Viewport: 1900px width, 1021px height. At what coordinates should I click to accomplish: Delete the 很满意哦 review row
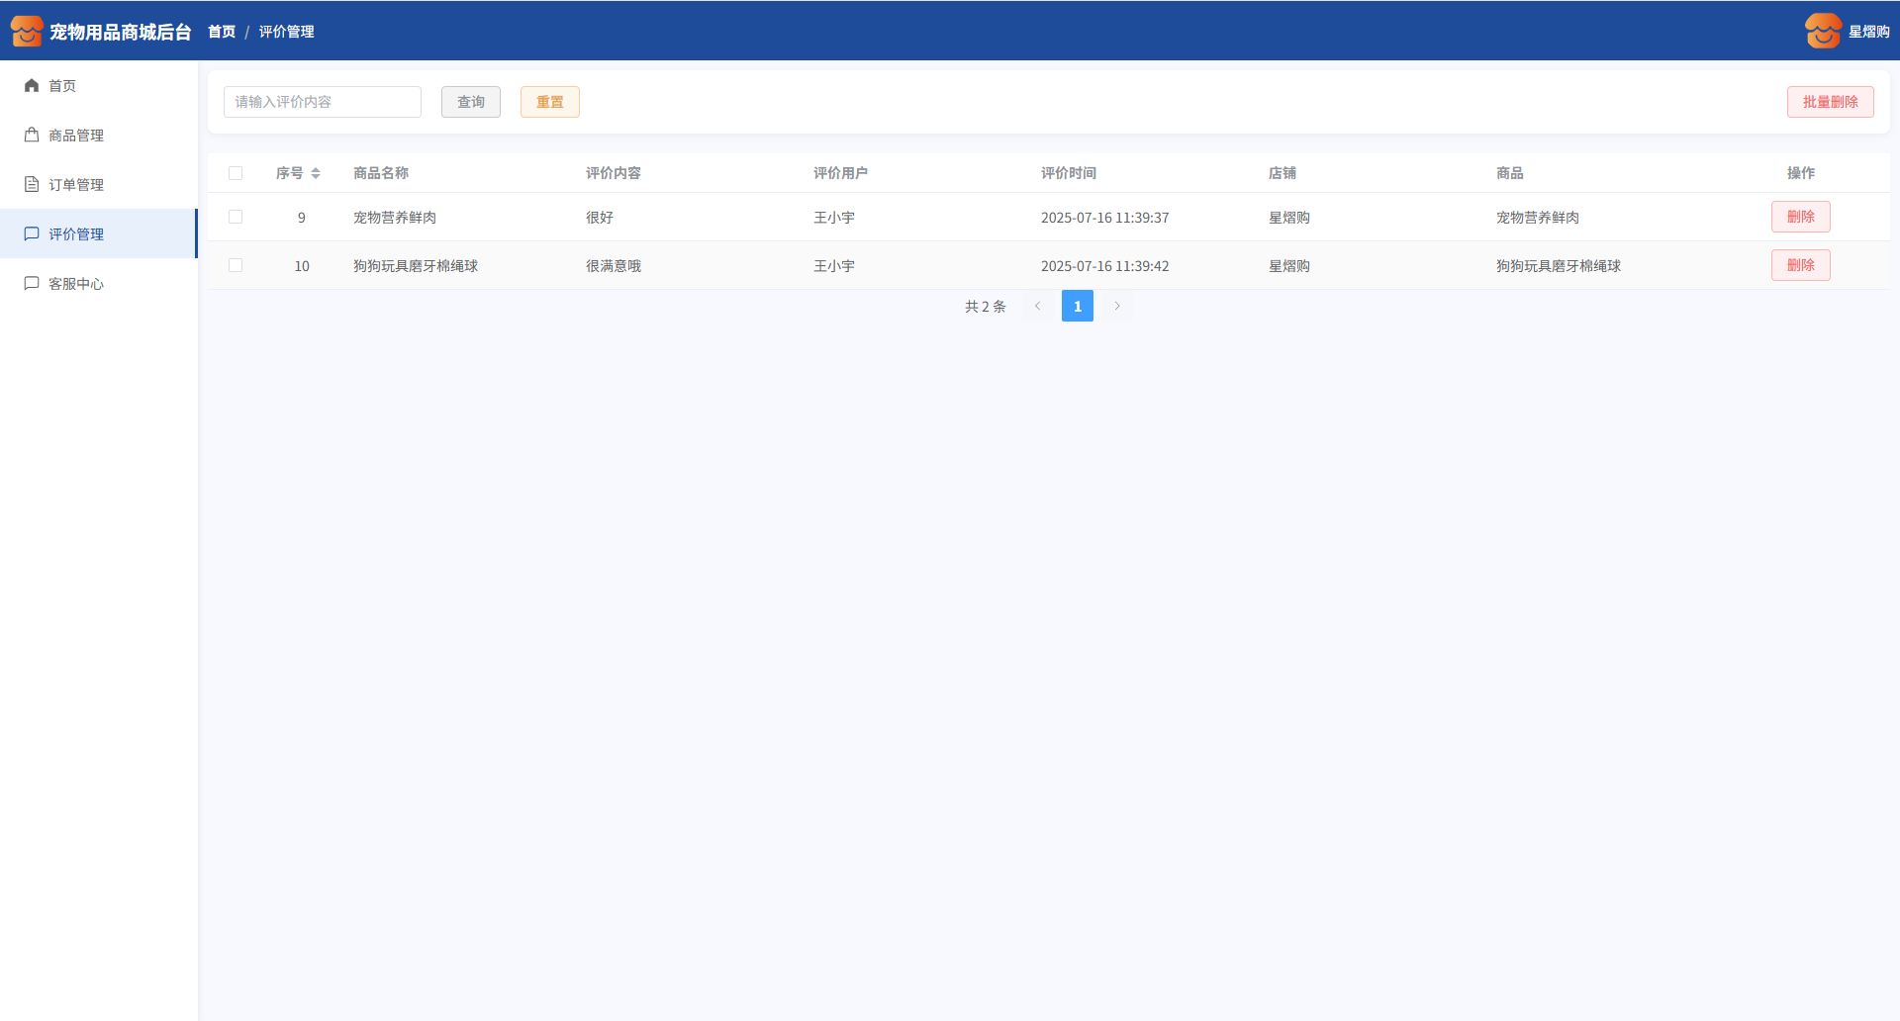point(1800,265)
